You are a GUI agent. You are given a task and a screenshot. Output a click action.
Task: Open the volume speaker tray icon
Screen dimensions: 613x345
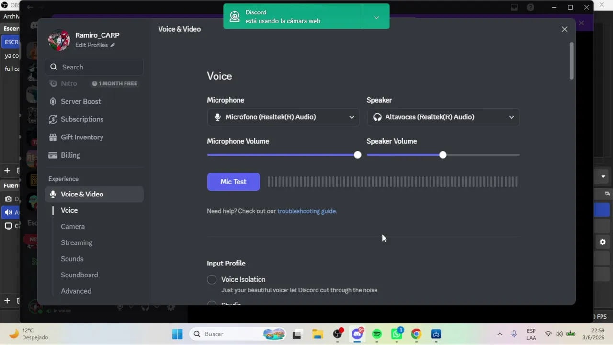pos(559,334)
